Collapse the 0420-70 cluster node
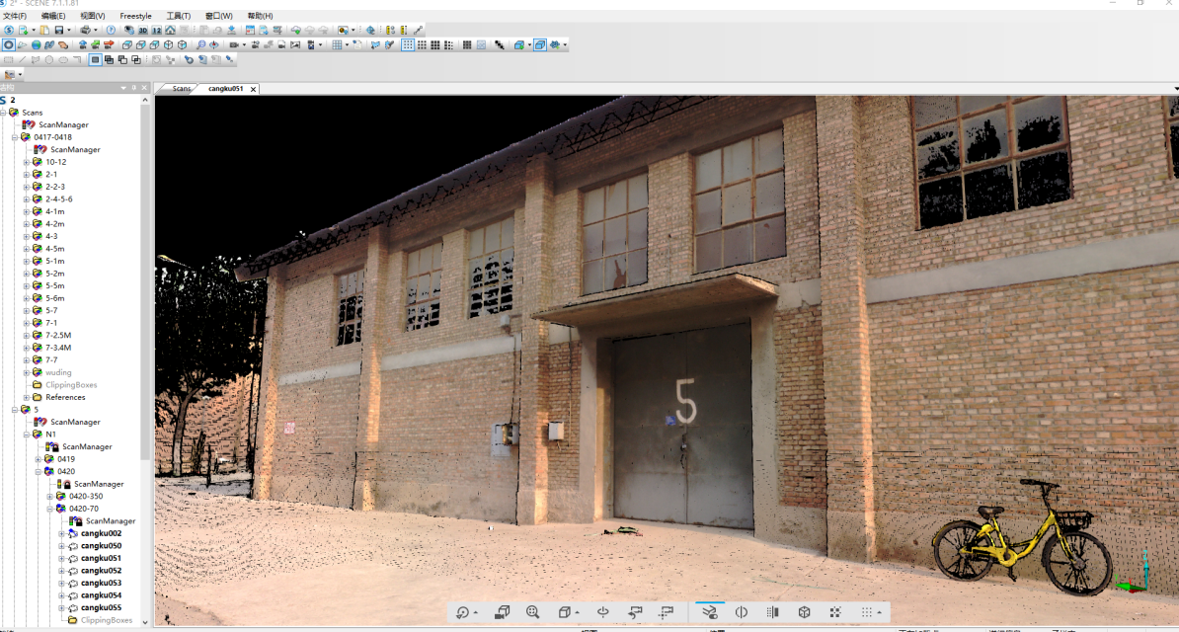Screen dimensions: 1179x632 click(50, 509)
